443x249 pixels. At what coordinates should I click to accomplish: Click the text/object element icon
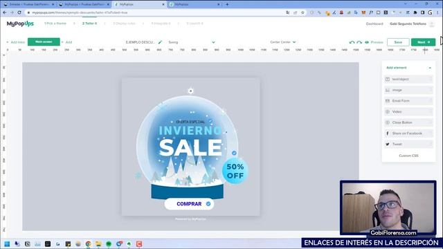pos(388,80)
